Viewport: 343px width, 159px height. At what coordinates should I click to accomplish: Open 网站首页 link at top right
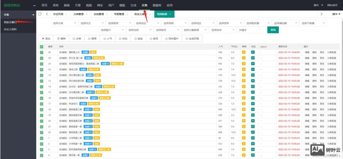tap(332, 5)
